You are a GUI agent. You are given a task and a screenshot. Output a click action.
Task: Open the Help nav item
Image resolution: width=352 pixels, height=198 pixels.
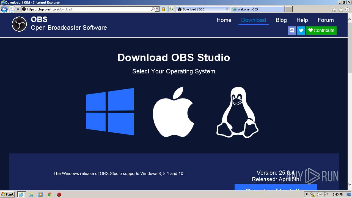tap(302, 20)
